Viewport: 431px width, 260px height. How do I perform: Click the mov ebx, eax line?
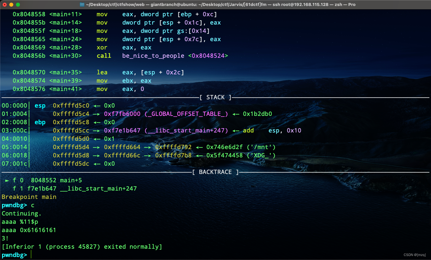(x=82, y=81)
